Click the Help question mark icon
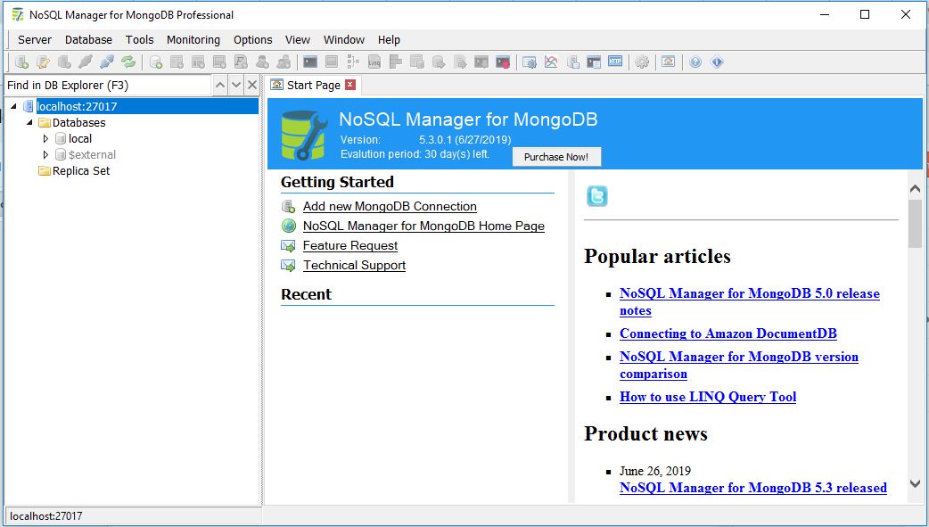Viewport: 929px width, 527px height. coord(695,62)
